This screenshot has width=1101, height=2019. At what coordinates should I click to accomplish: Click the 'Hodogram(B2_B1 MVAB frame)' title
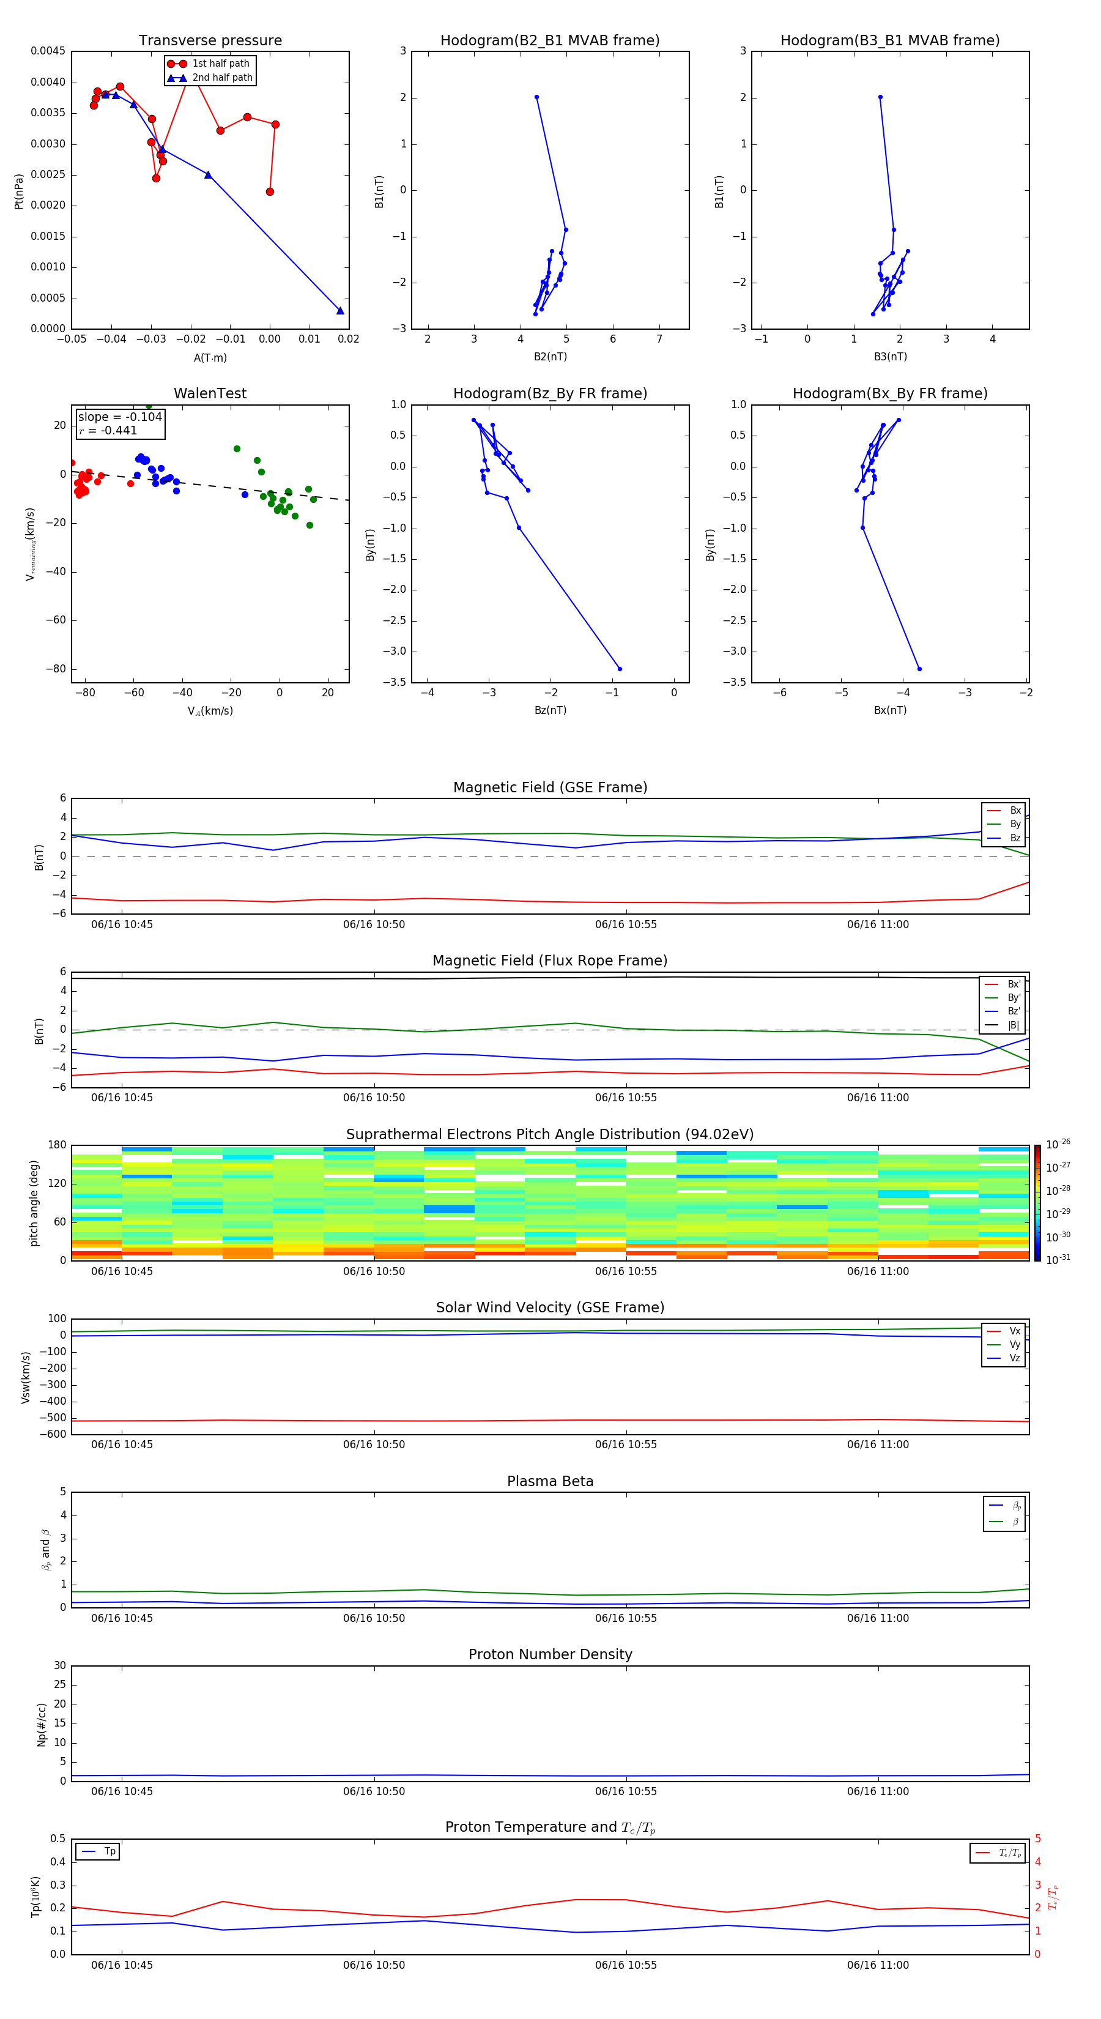550,40
